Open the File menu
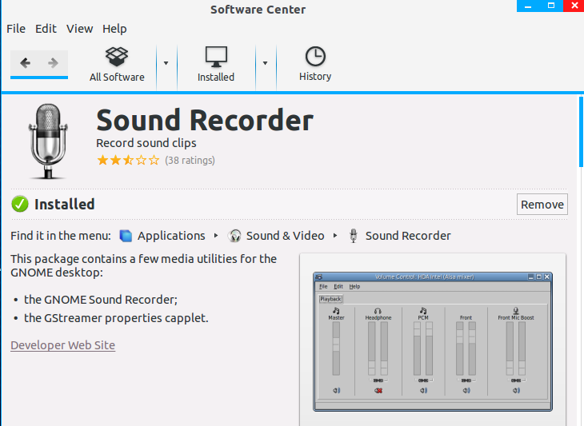This screenshot has width=584, height=426. point(16,29)
